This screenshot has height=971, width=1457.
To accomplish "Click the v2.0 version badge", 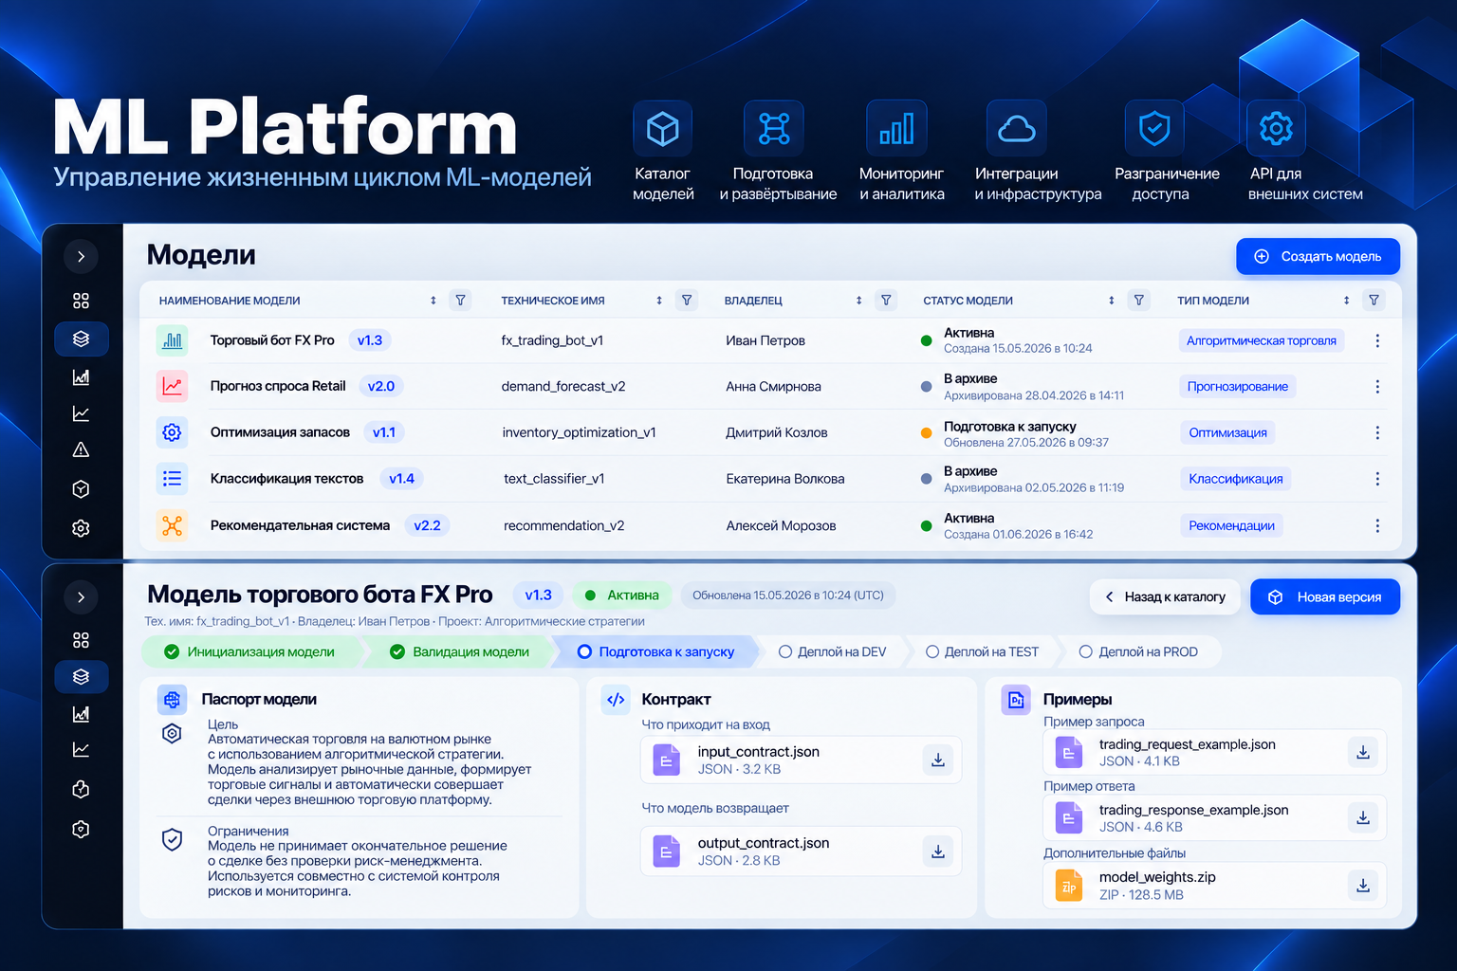I will pyautogui.click(x=381, y=386).
